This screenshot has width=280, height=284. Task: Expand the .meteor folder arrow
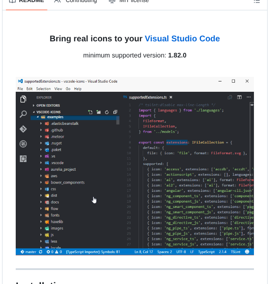(41, 136)
